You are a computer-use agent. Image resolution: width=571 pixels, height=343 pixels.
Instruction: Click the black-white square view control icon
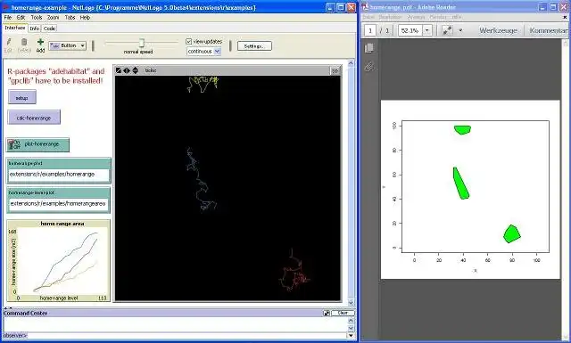coord(119,70)
